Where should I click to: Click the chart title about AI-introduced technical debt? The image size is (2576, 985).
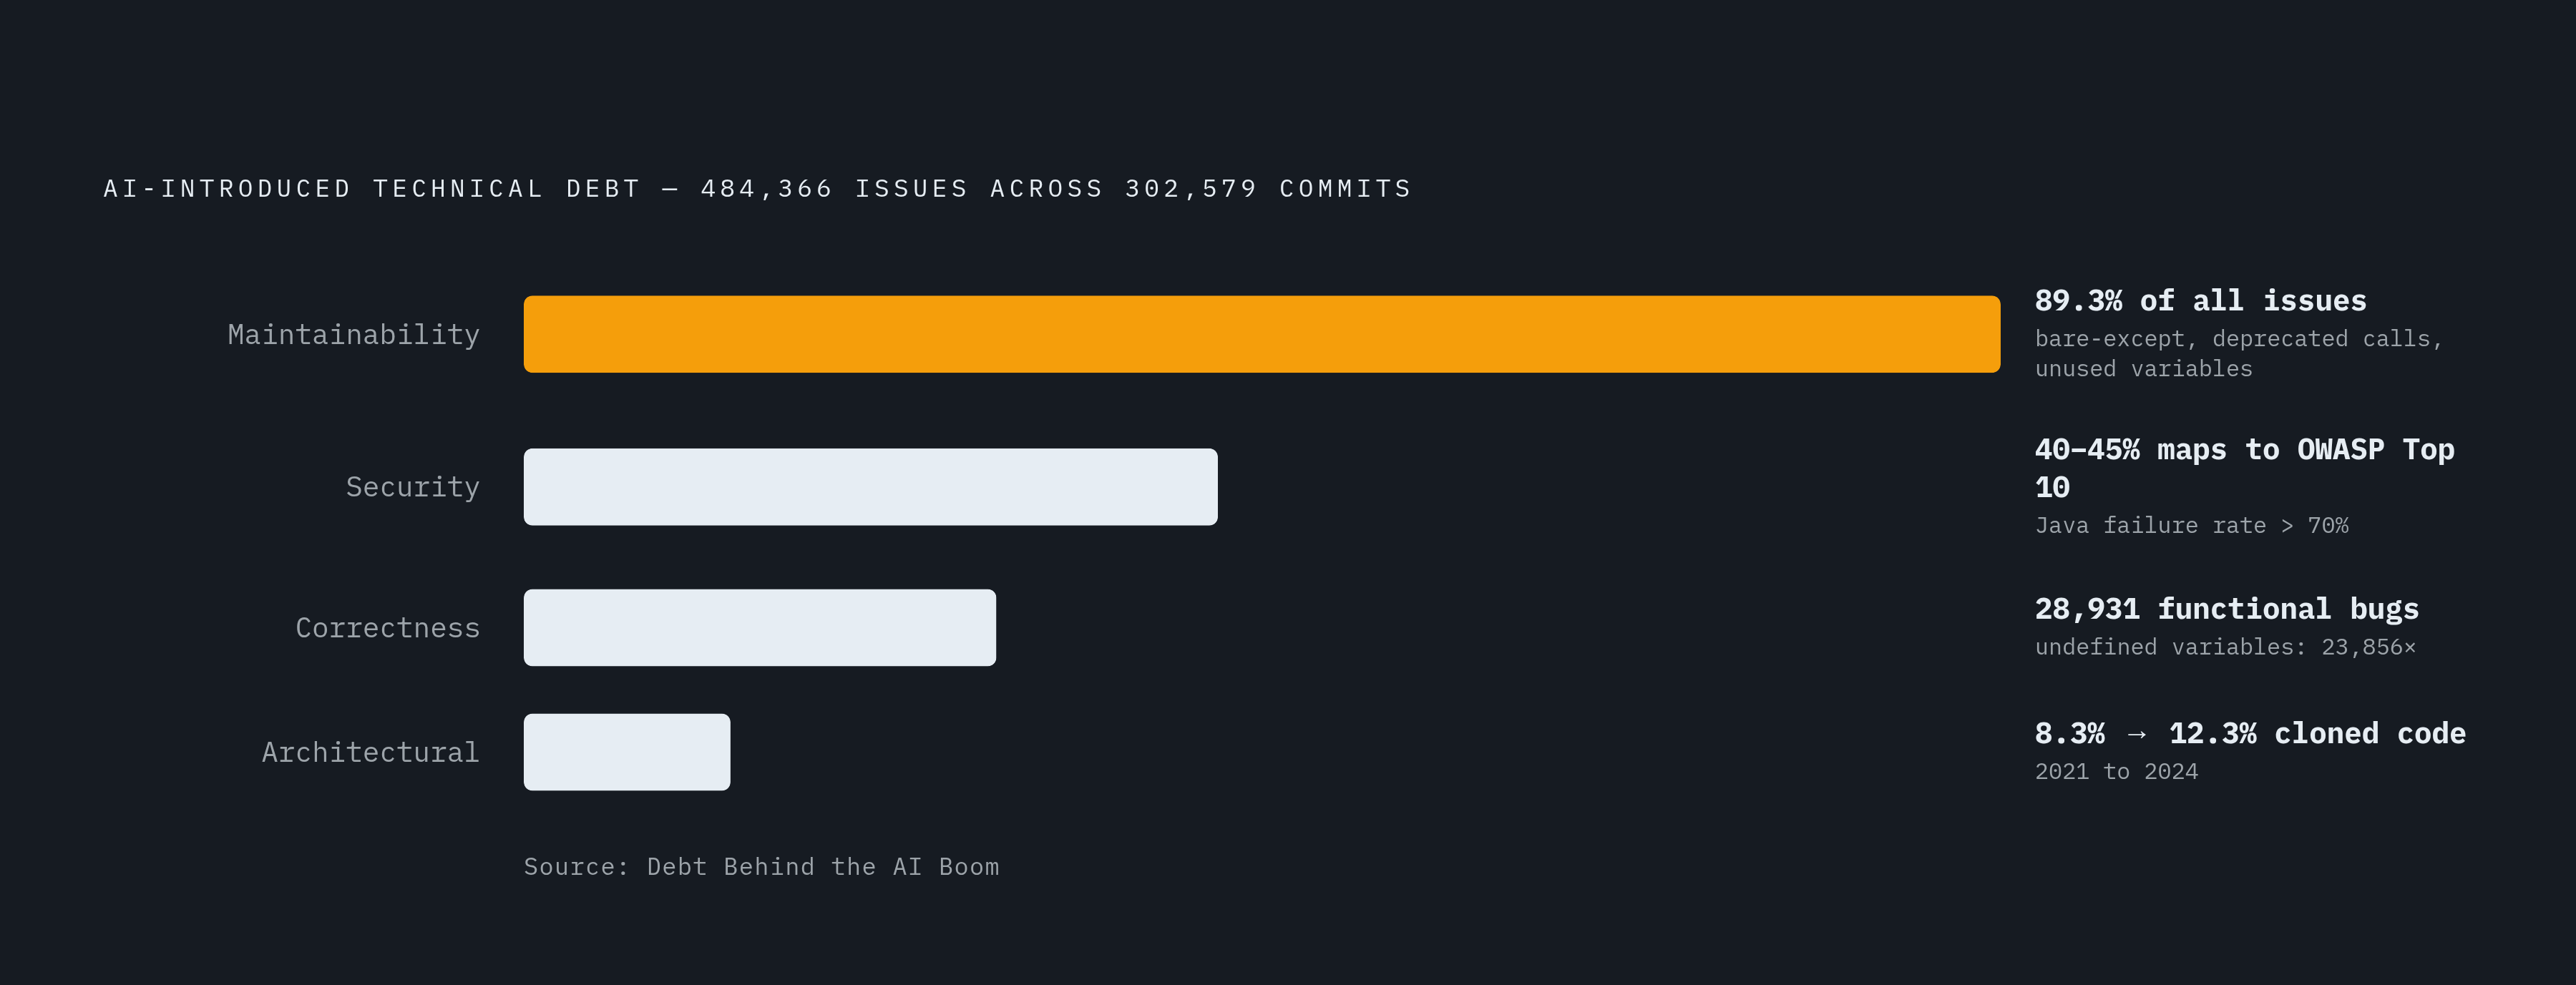(757, 189)
